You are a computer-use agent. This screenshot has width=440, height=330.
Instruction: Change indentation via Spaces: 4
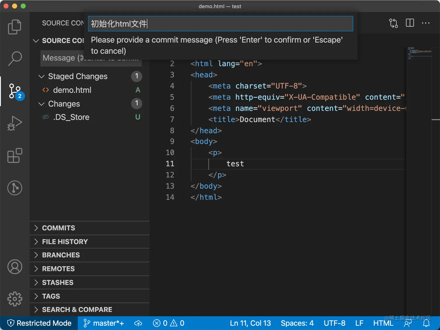pos(297,323)
